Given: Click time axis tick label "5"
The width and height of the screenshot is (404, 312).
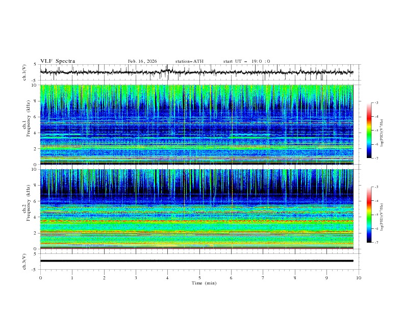Looking at the screenshot, I should (199, 278).
